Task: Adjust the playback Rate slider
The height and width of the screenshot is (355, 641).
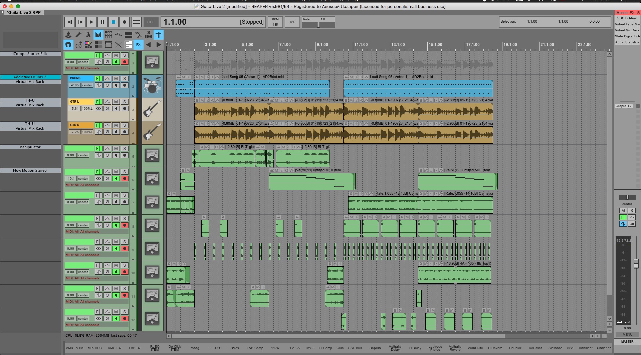Action: tap(318, 25)
